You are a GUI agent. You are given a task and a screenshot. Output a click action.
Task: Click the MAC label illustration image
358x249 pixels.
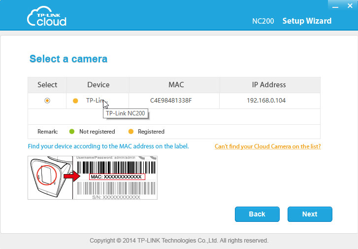(93, 178)
